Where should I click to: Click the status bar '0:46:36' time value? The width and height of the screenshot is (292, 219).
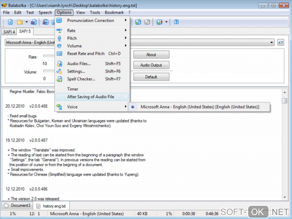(212, 214)
